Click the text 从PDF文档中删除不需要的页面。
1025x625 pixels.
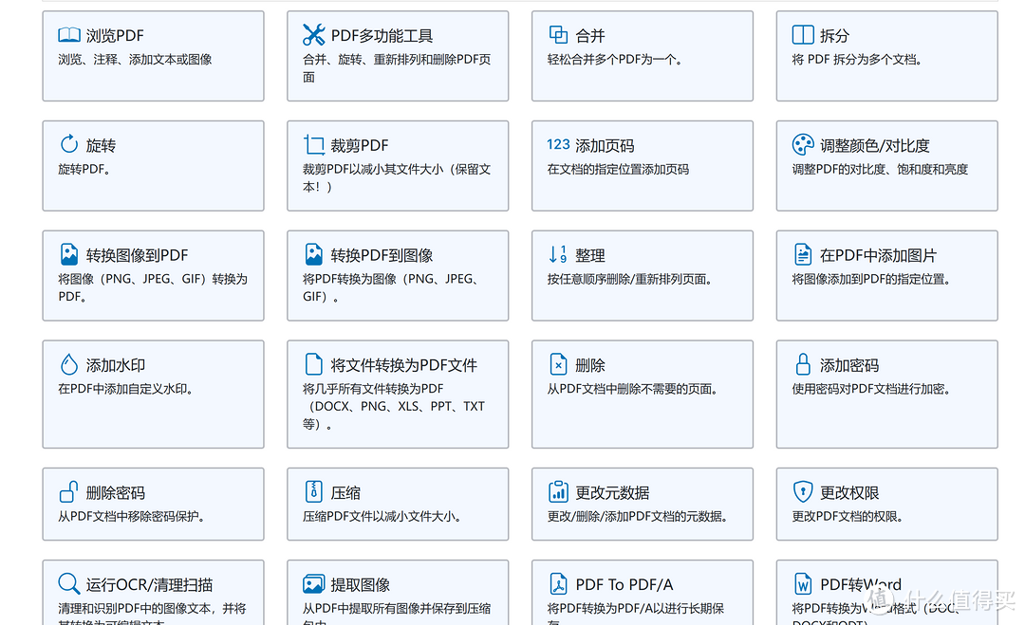coord(632,389)
